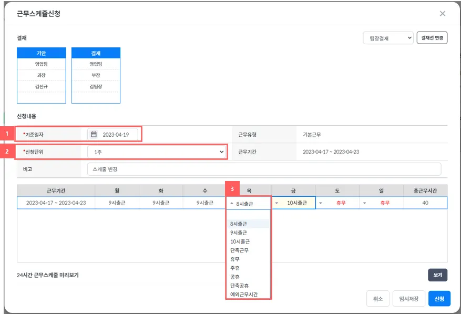Click drafter name 김신규
The height and width of the screenshot is (314, 461).
tap(42, 86)
